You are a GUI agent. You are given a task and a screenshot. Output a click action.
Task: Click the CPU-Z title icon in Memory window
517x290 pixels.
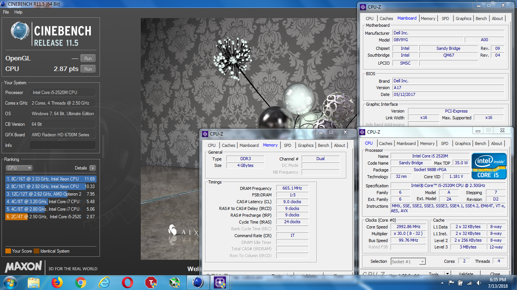tap(205, 134)
